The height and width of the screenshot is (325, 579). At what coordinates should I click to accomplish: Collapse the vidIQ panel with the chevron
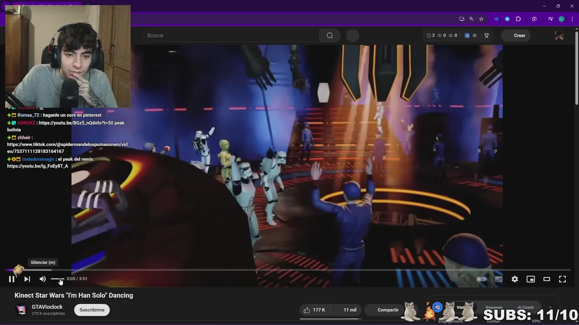[x=550, y=307]
